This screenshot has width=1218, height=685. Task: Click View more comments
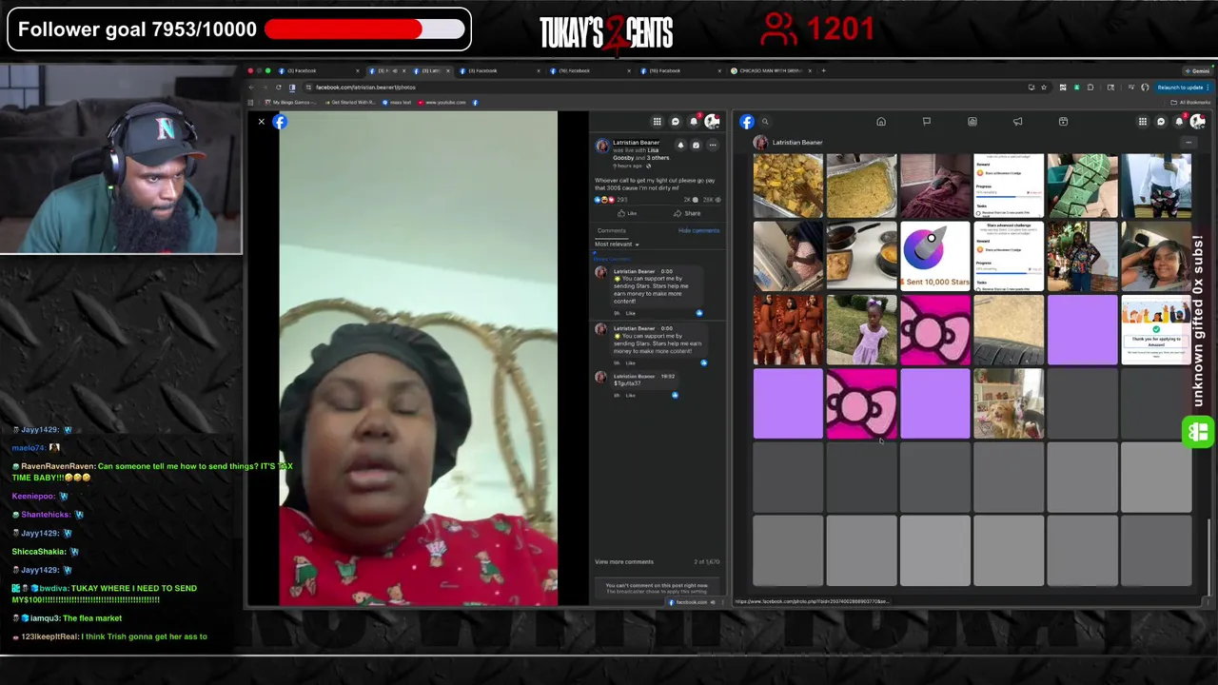tap(624, 561)
